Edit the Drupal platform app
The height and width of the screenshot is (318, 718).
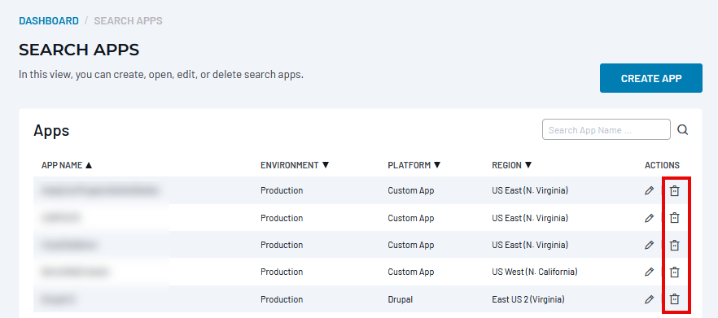[649, 299]
